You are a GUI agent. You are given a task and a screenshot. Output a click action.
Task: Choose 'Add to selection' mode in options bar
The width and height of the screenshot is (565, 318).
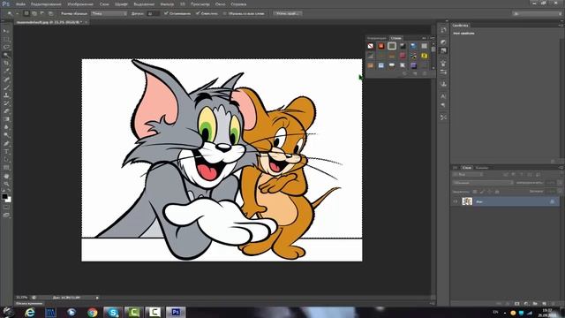point(34,13)
